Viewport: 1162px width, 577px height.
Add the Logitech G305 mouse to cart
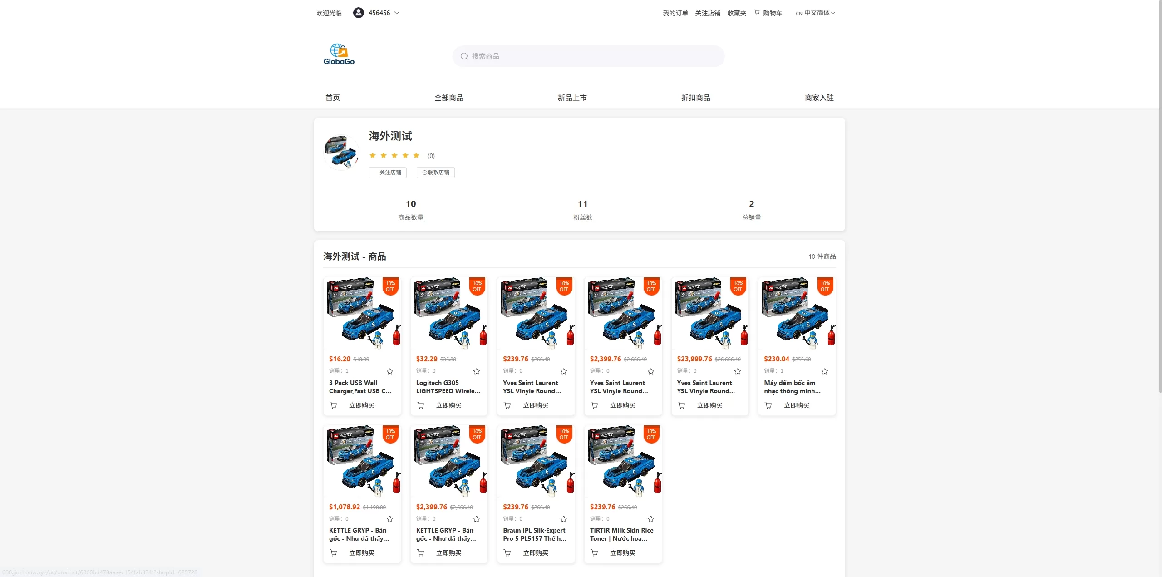[x=420, y=405]
